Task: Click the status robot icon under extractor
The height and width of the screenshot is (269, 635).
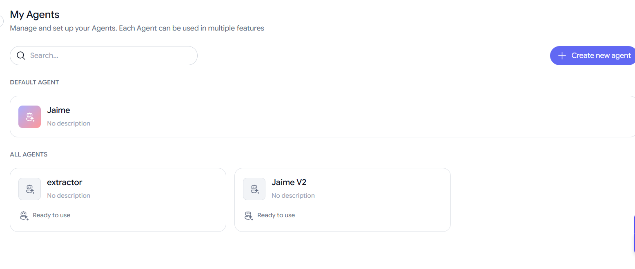Action: 24,216
